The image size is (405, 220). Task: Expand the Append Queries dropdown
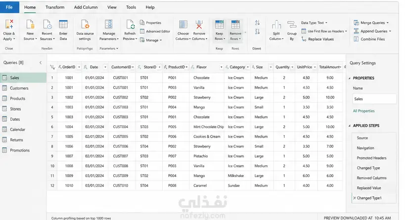[x=390, y=31]
